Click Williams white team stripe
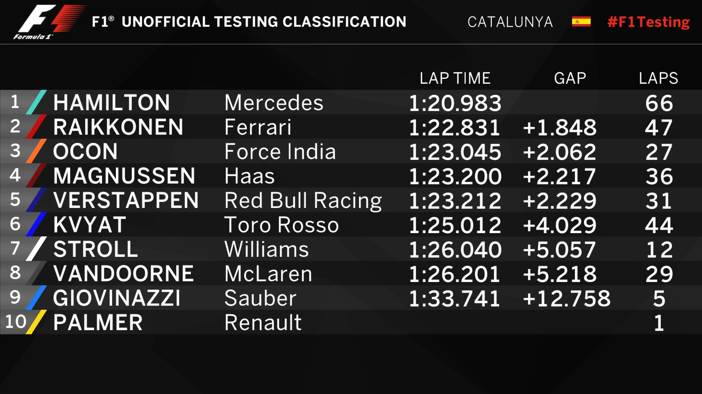The image size is (702, 394). click(x=37, y=249)
